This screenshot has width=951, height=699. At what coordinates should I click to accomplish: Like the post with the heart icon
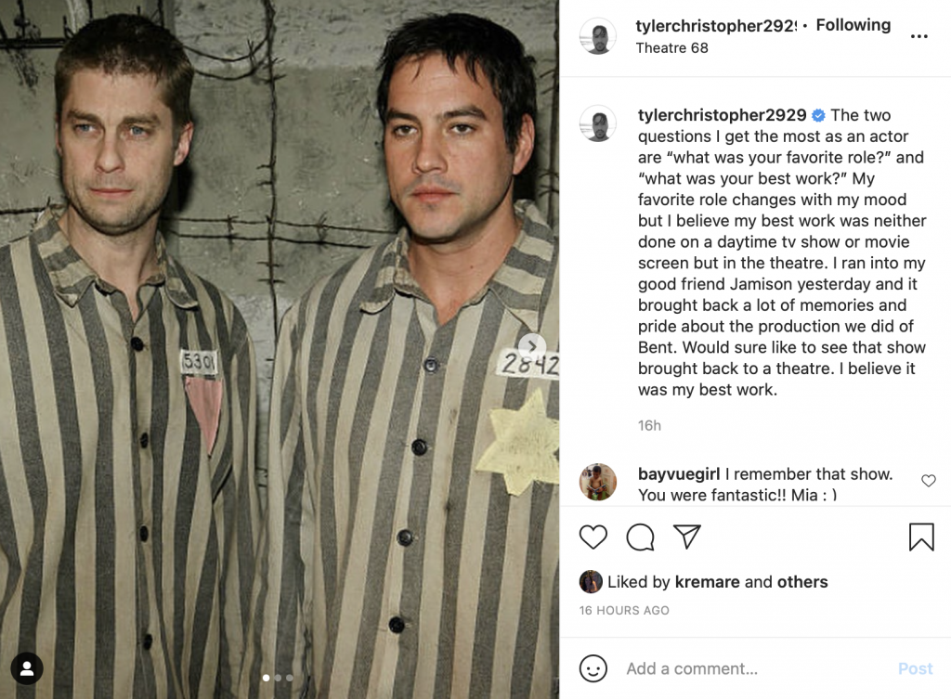(x=593, y=537)
